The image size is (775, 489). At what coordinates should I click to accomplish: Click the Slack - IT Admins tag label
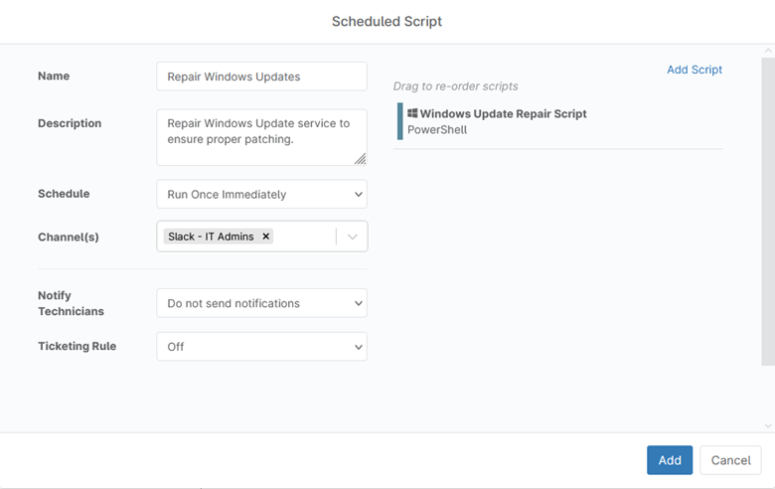211,237
